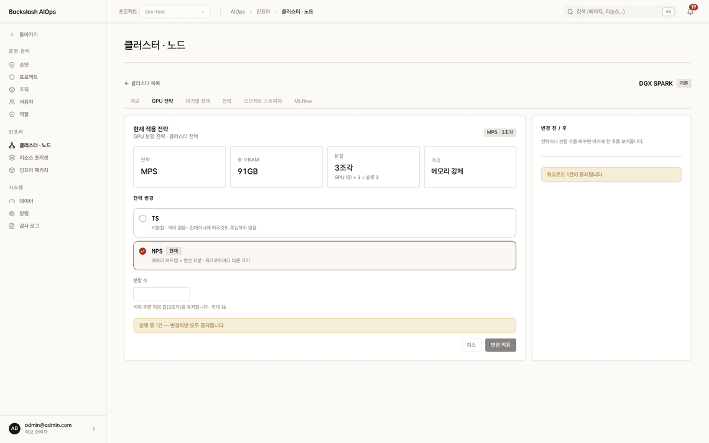Click the 클러스터 · 노드 sidebar icon
The image size is (709, 443).
click(12, 145)
